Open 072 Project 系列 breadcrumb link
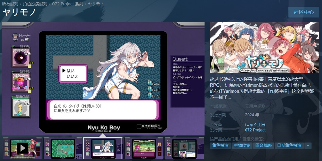Screen dimensions: 322x161 point(68,4)
